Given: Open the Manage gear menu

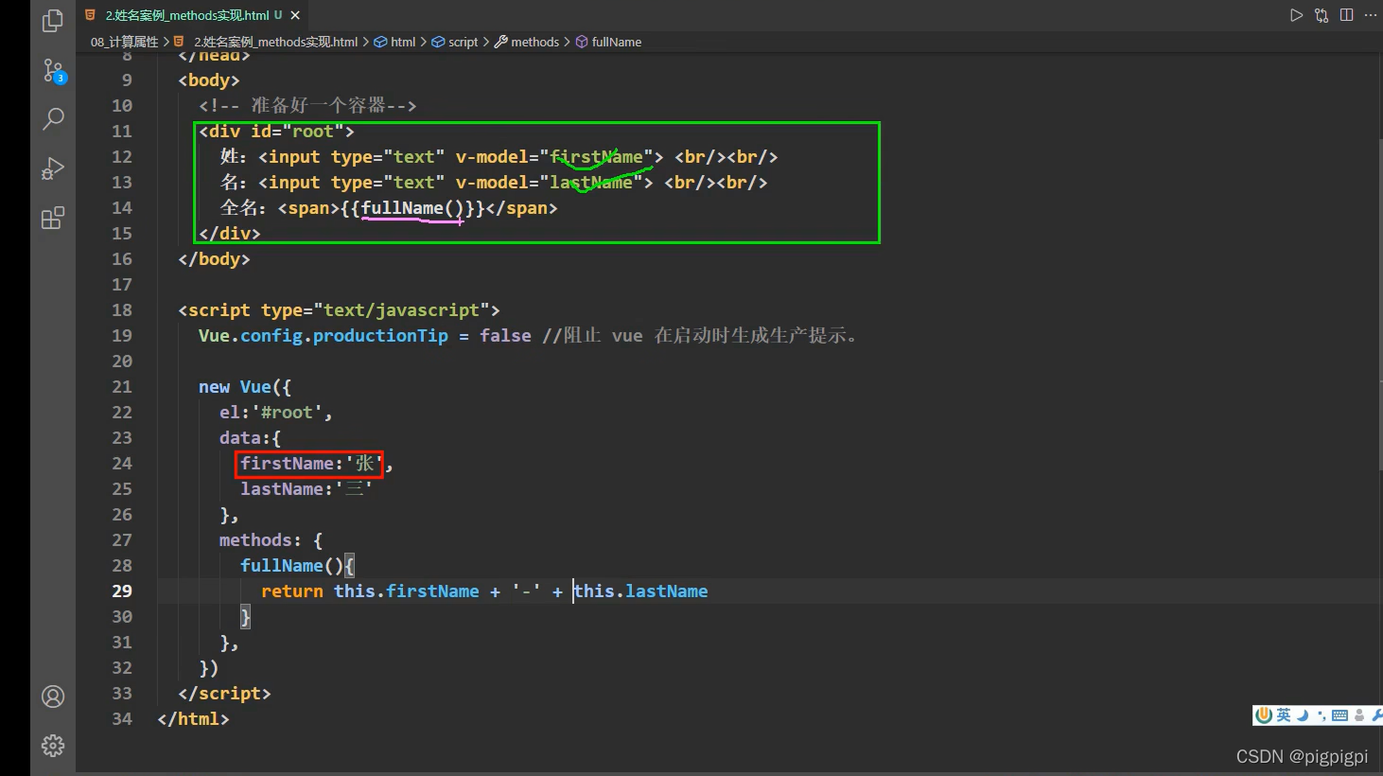Looking at the screenshot, I should 53,746.
